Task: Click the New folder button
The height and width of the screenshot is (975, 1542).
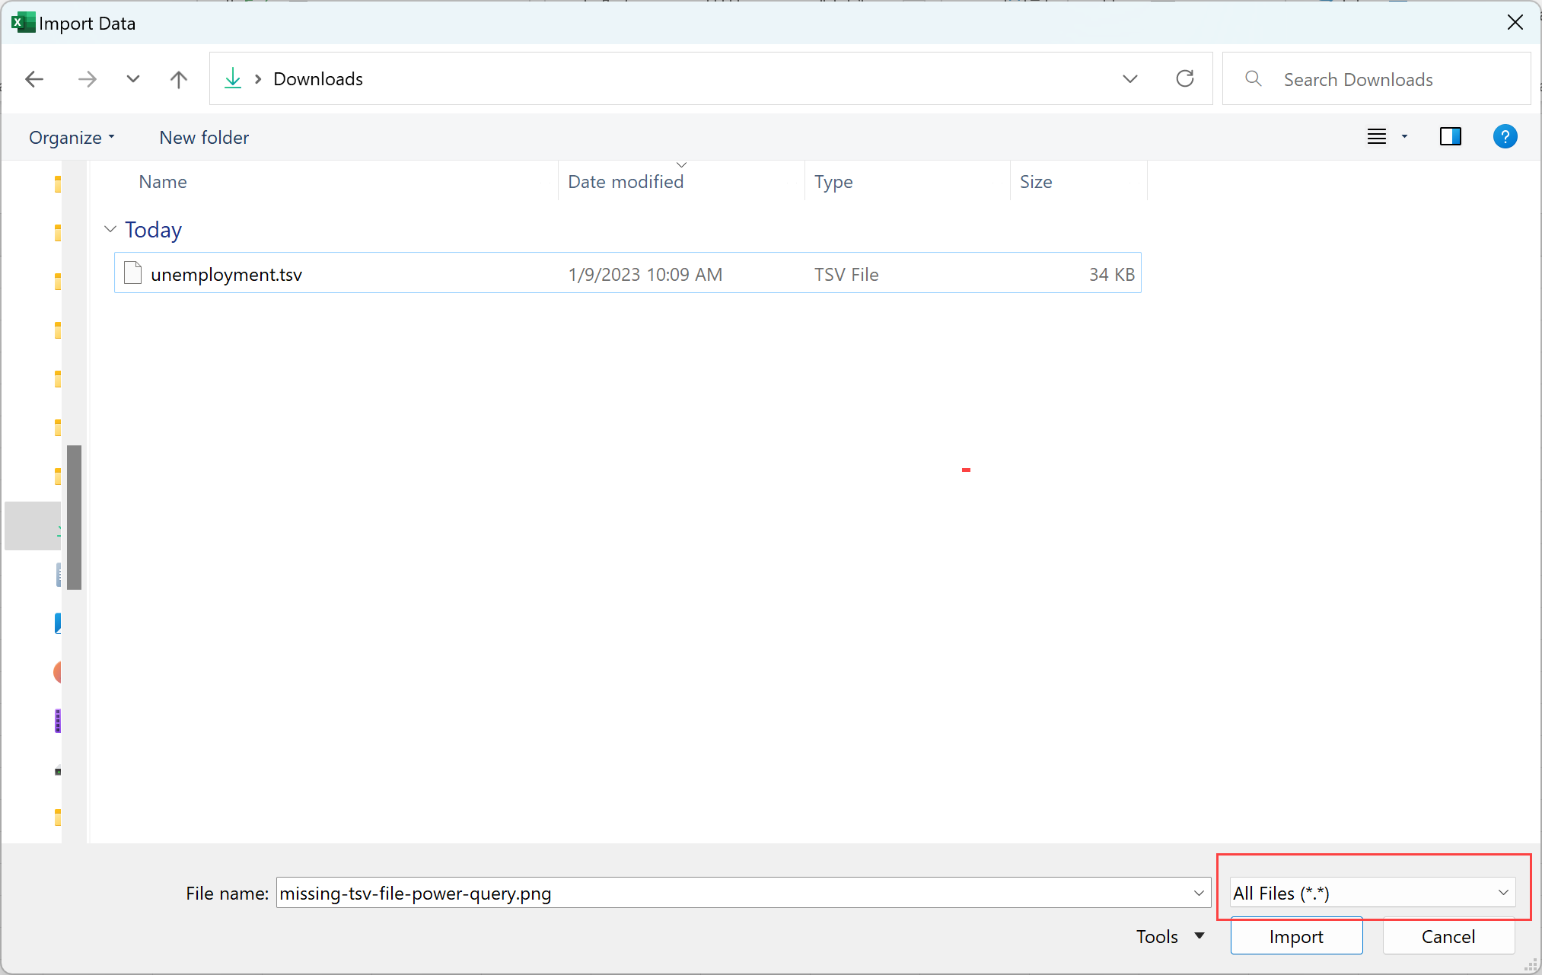Action: [x=204, y=138]
